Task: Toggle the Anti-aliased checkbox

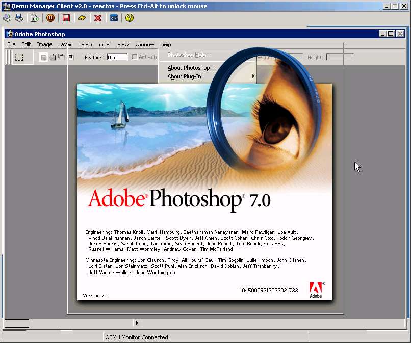Action: pyautogui.click(x=135, y=57)
